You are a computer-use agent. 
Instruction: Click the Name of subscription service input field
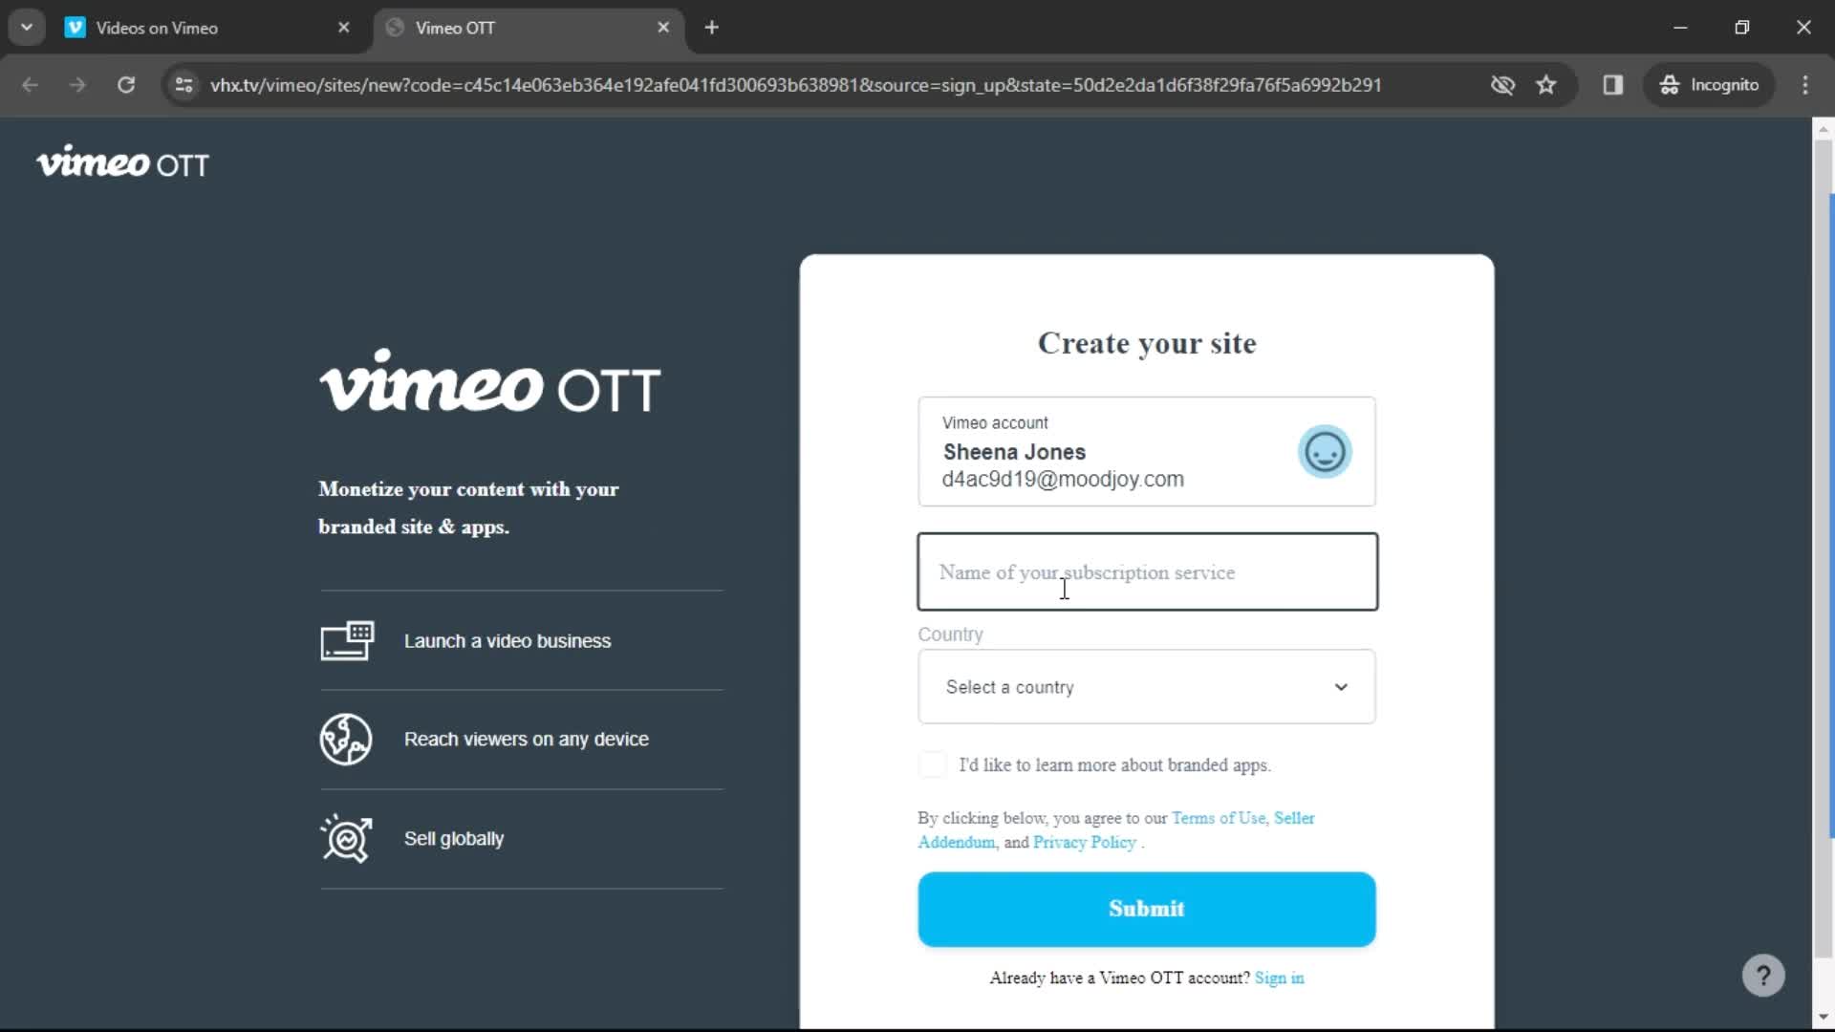pyautogui.click(x=1146, y=572)
